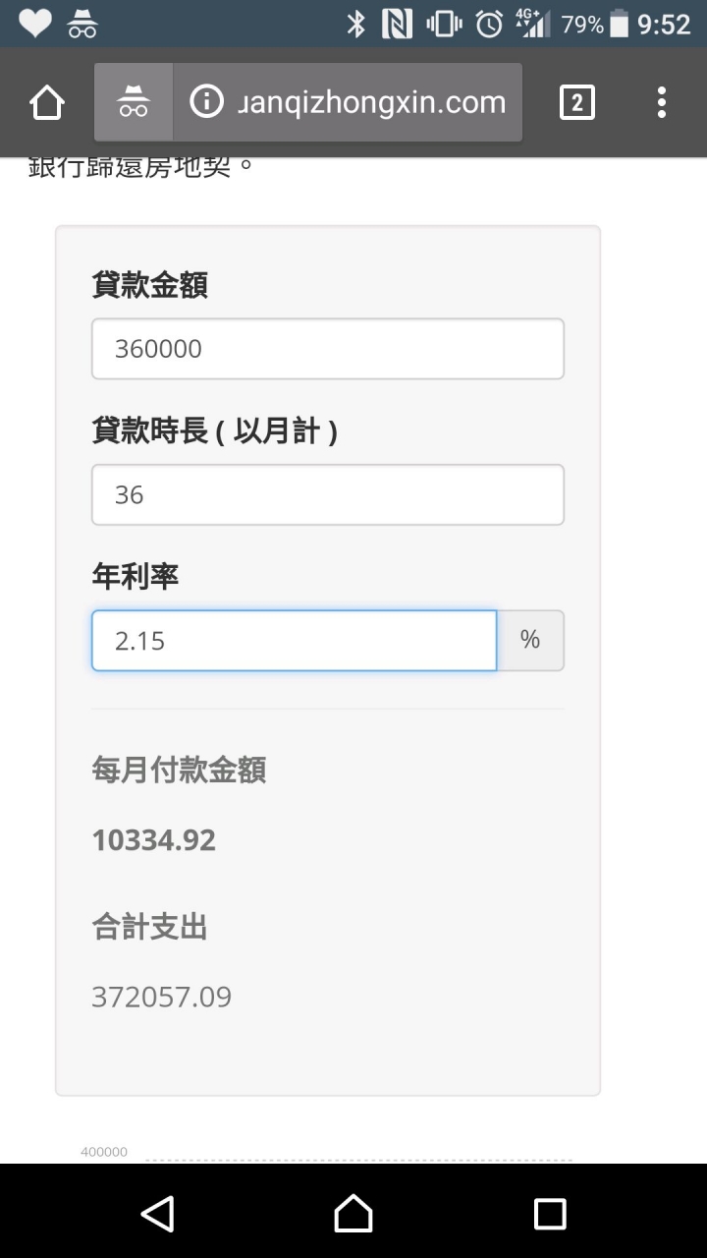
Task: Tap the Android back navigation button
Action: 157,1213
